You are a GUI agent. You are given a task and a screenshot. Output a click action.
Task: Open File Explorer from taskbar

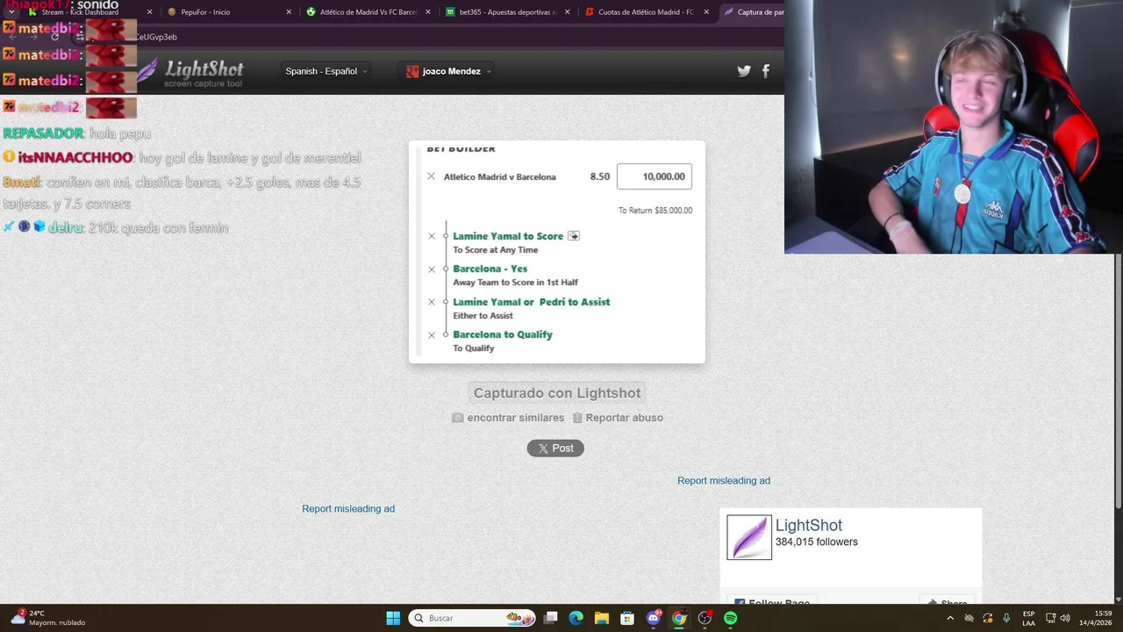coord(602,618)
